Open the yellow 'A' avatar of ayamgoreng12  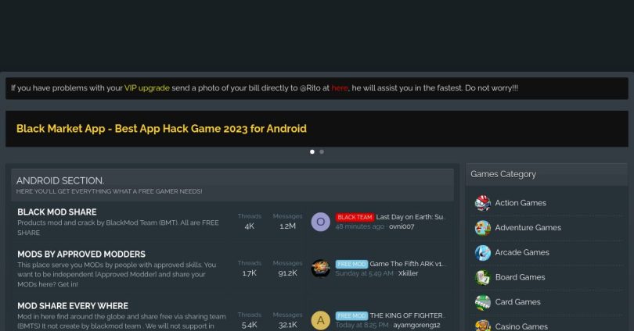click(x=321, y=320)
